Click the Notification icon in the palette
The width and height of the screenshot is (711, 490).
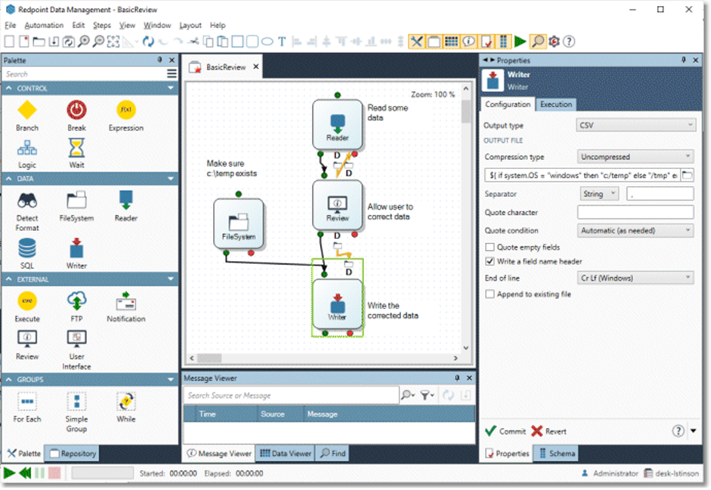point(125,301)
